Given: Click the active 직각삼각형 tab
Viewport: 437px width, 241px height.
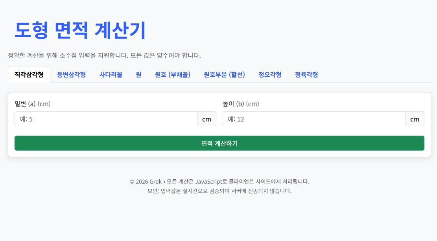Looking at the screenshot, I should point(29,75).
